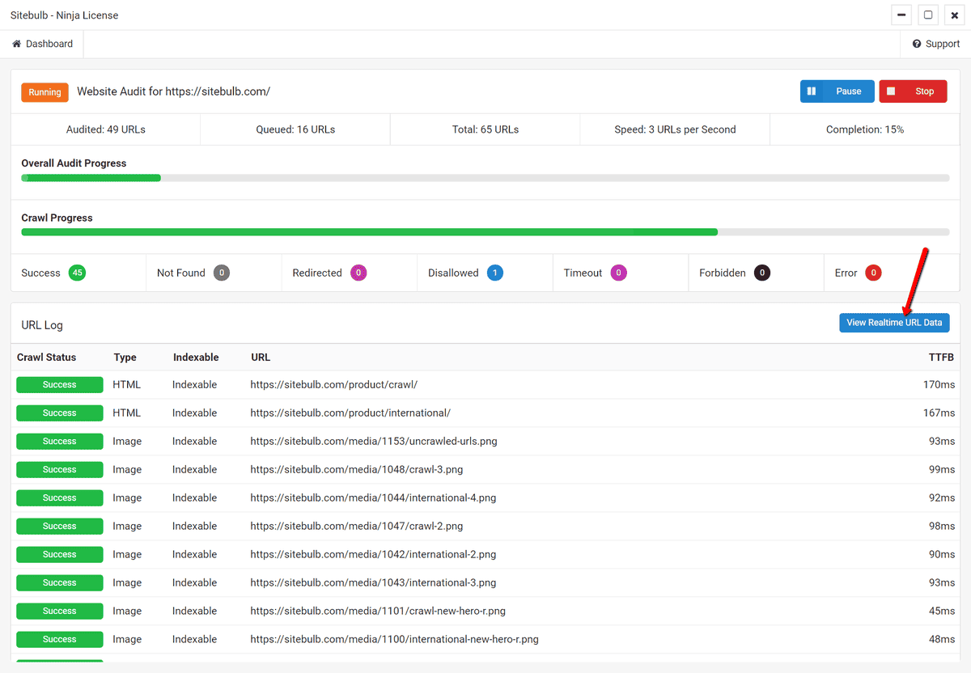Click the stop square icon

891,91
